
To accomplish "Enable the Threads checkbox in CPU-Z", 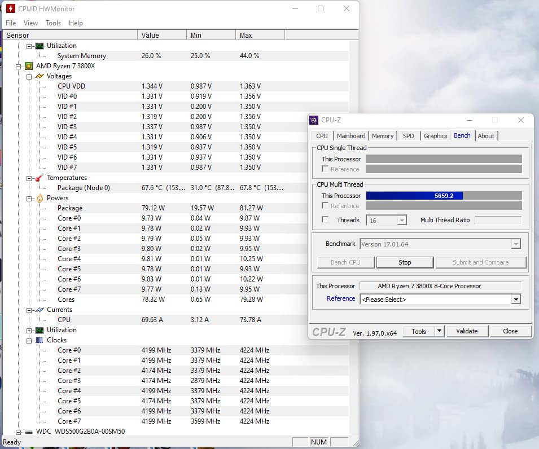I will pyautogui.click(x=325, y=219).
